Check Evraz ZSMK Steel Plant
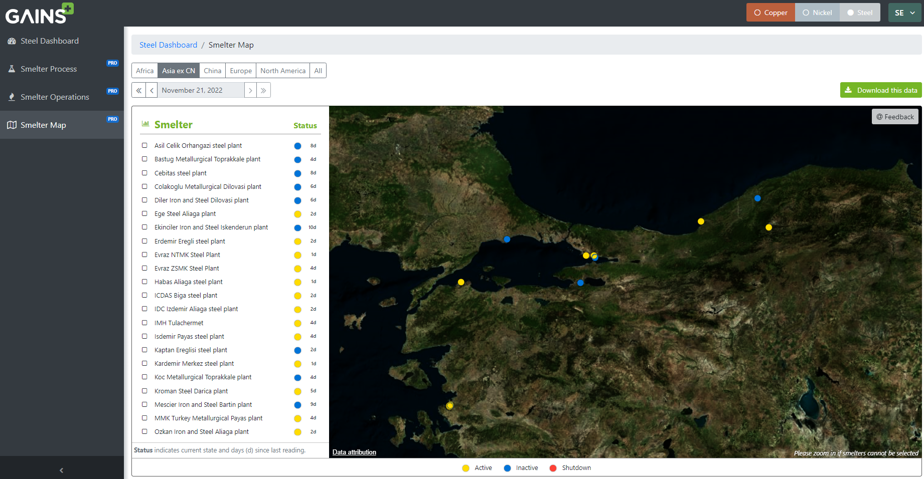The image size is (924, 479). click(144, 268)
